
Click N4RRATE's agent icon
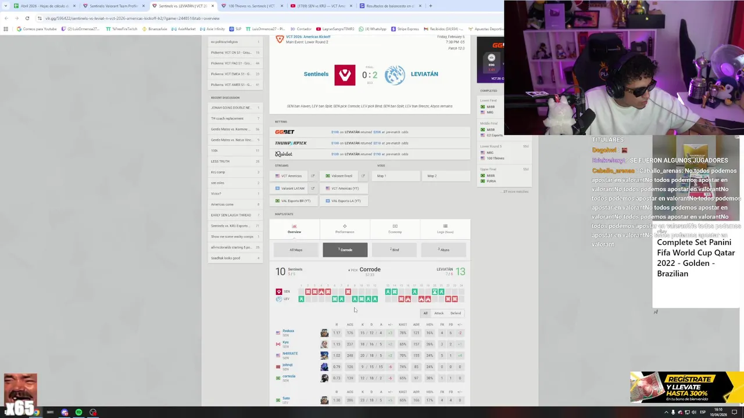point(324,355)
